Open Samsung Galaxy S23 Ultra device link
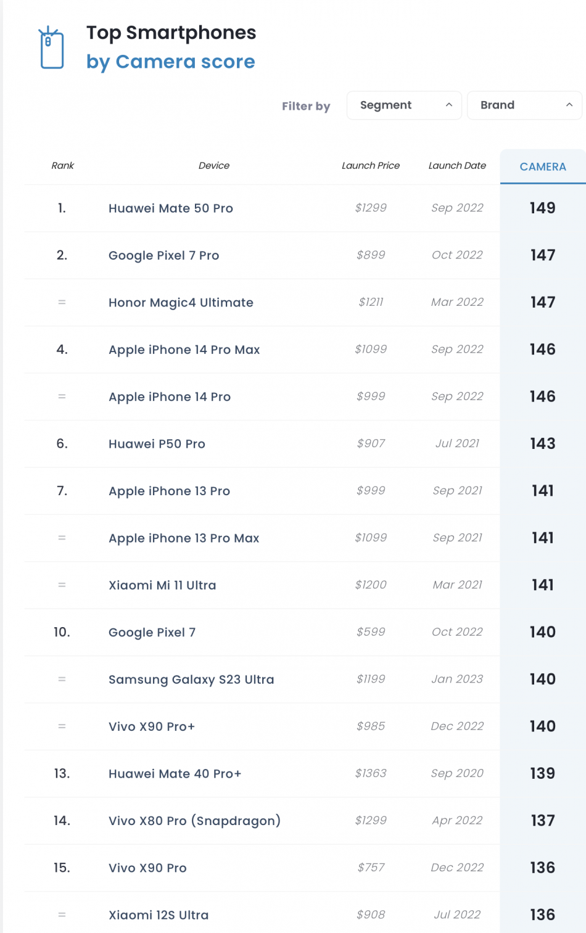 point(191,680)
